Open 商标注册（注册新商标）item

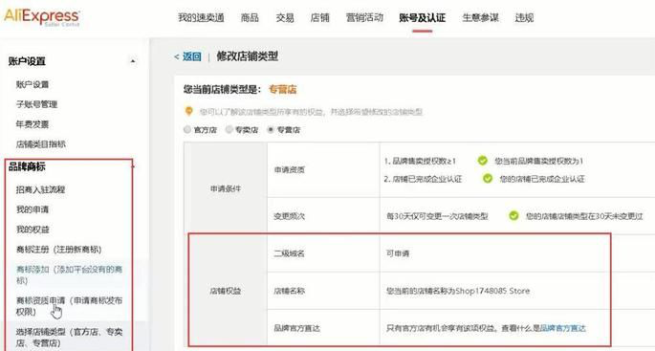[58, 250]
